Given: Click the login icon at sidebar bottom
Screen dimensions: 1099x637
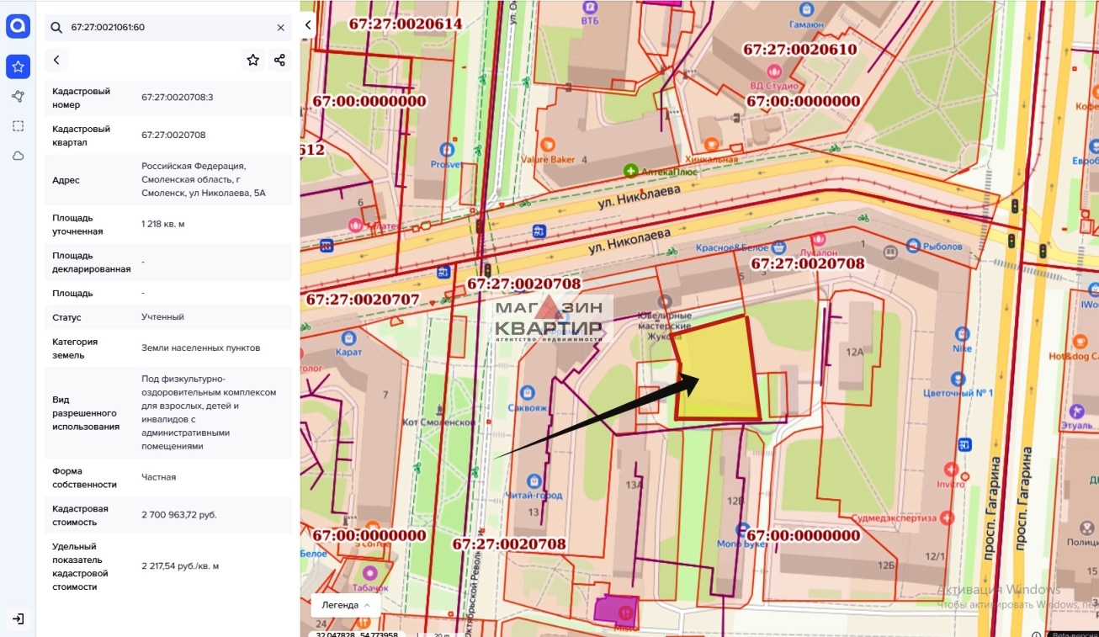Looking at the screenshot, I should click(x=18, y=618).
